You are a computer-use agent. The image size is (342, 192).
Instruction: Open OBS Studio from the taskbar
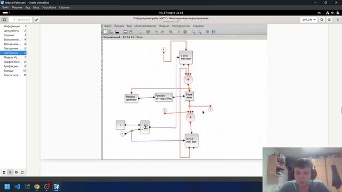click(46, 187)
